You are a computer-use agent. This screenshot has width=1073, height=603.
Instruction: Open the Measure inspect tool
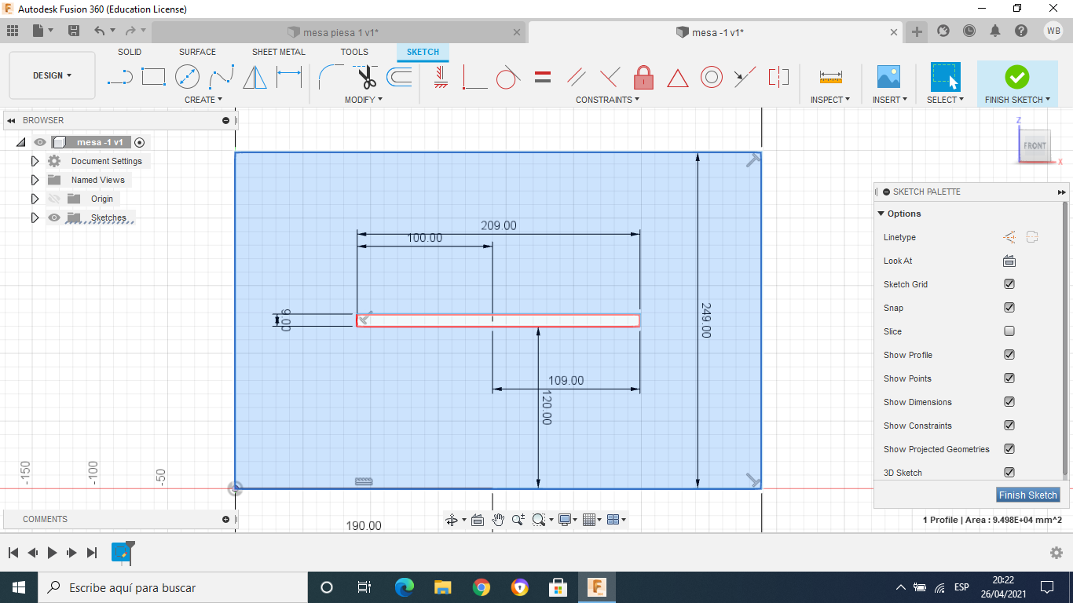(x=830, y=77)
